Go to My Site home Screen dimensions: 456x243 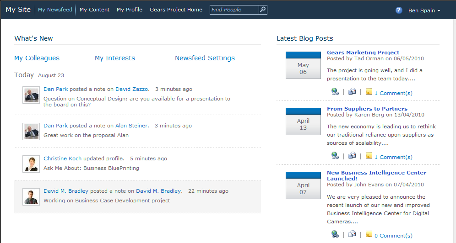(x=18, y=10)
